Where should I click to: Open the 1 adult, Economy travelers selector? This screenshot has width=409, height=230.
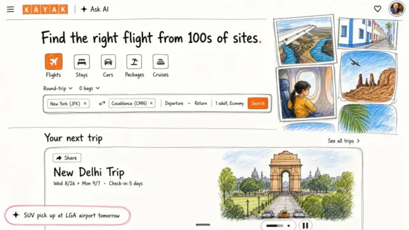[229, 103]
